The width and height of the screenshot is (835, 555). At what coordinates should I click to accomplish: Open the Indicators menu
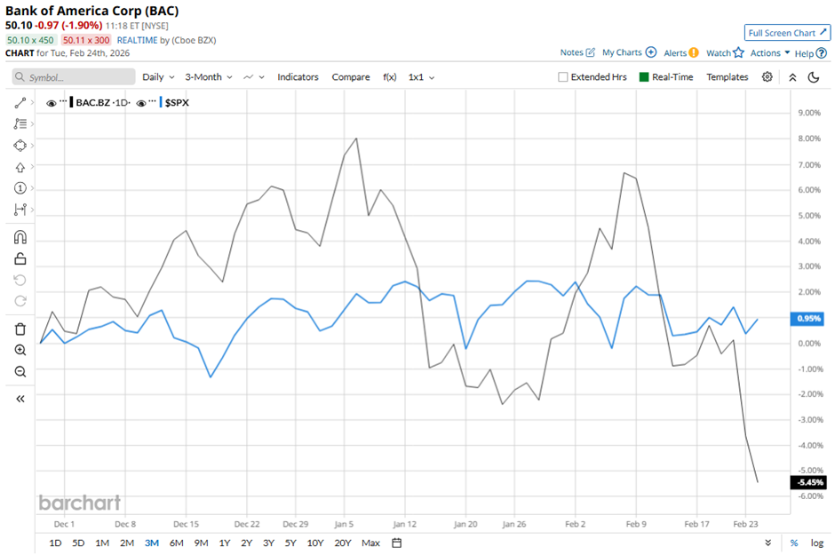(x=298, y=77)
